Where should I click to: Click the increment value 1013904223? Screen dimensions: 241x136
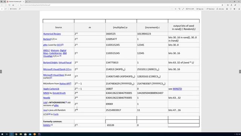144,34
